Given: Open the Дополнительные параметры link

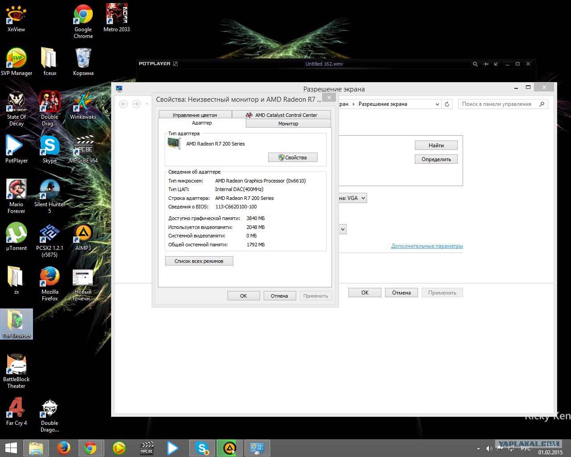Looking at the screenshot, I should (x=427, y=246).
